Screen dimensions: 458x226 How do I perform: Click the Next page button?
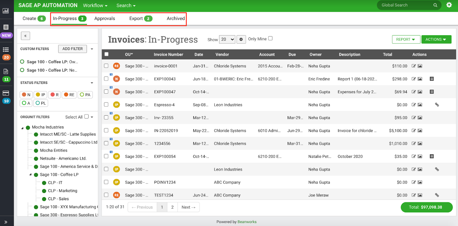tap(188, 207)
